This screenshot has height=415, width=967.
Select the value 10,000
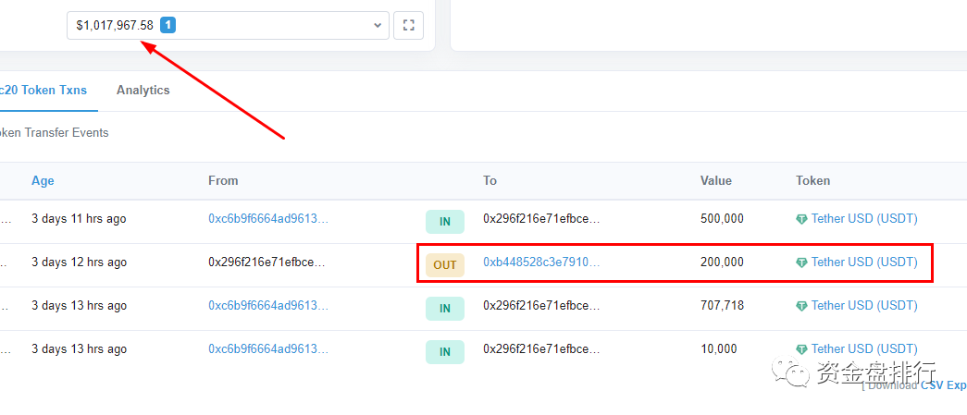pos(718,349)
